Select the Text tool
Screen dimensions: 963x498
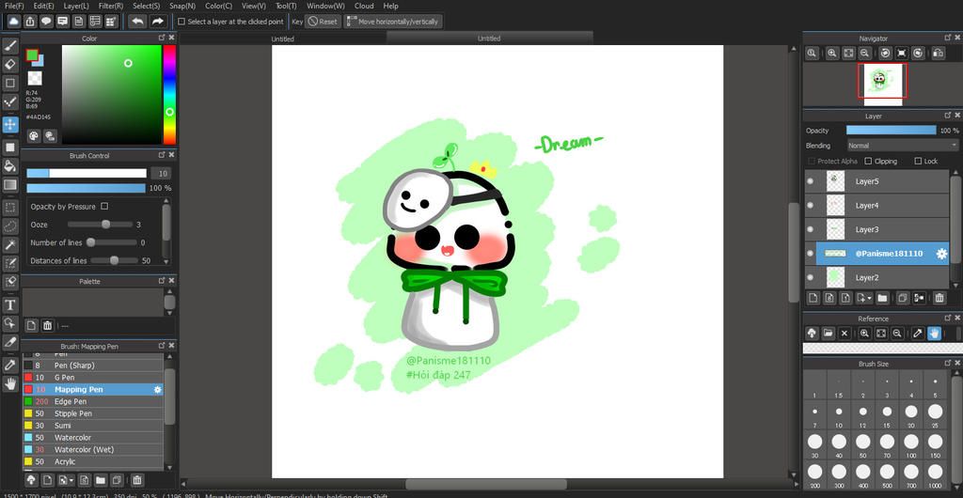click(9, 304)
